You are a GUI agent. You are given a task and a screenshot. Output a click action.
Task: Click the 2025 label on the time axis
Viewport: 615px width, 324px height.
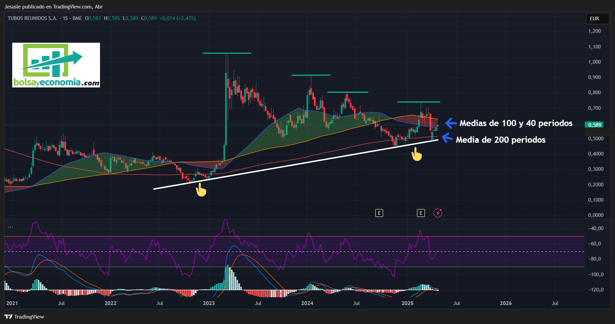(408, 303)
